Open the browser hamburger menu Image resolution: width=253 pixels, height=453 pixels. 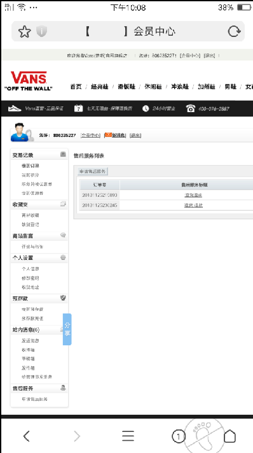point(128,436)
